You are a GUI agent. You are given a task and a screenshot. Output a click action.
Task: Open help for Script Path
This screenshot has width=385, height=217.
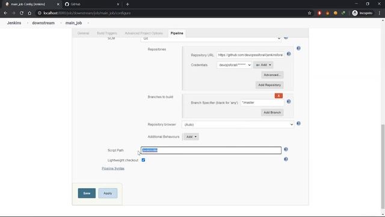click(x=286, y=149)
